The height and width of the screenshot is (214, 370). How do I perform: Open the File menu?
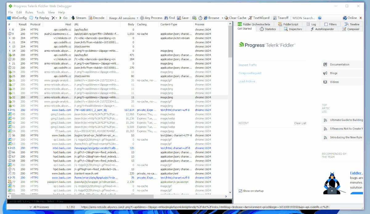(x=11, y=12)
